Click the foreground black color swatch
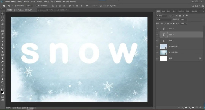Screen dimensions: 205x110 pyautogui.click(x=2, y=92)
